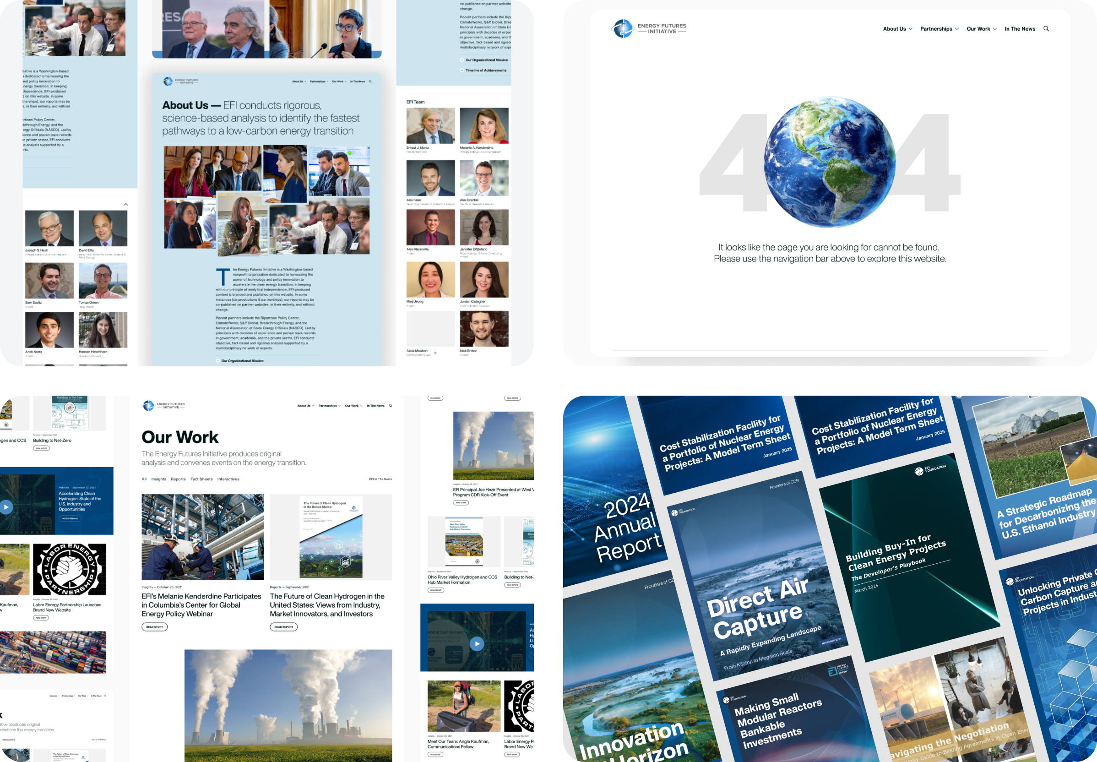Open the Ohio River Valley report cover thumbnail
1097x762 pixels.
[464, 541]
